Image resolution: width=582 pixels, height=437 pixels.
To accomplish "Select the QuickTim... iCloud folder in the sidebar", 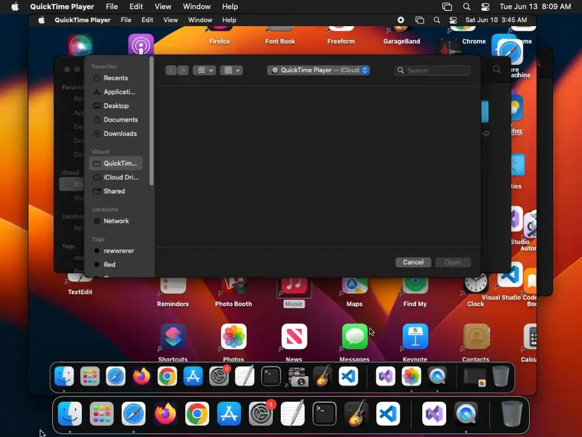I will 116,163.
